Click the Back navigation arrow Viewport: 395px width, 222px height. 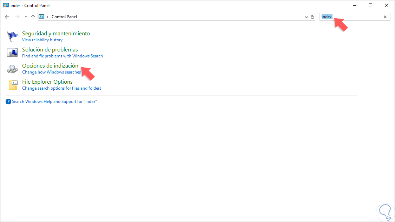(x=7, y=17)
